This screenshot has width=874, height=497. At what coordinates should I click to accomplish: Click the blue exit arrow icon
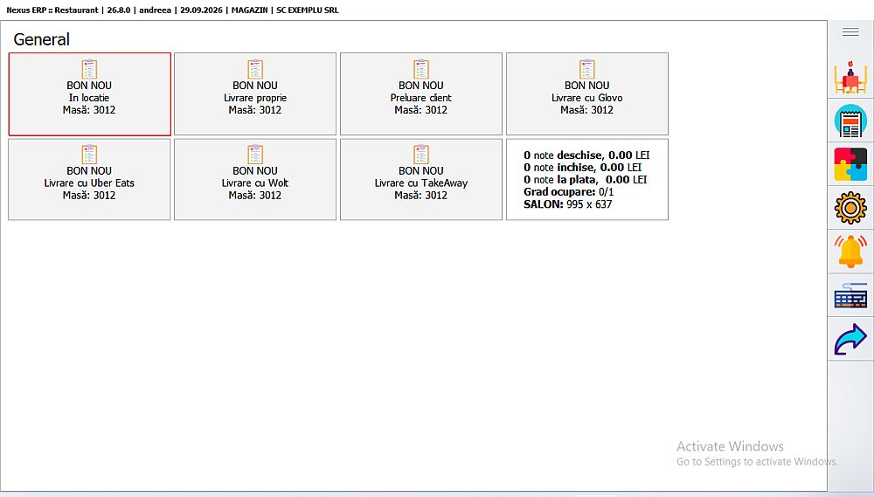(850, 339)
